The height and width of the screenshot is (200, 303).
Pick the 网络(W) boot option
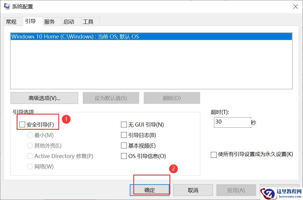pos(30,166)
